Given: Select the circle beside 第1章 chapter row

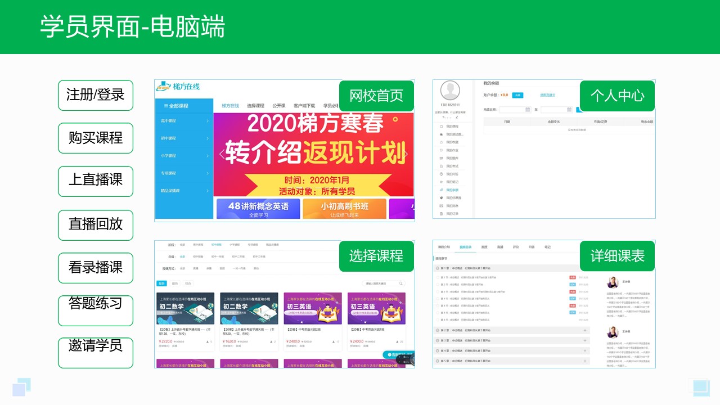Looking at the screenshot, I should point(438,268).
